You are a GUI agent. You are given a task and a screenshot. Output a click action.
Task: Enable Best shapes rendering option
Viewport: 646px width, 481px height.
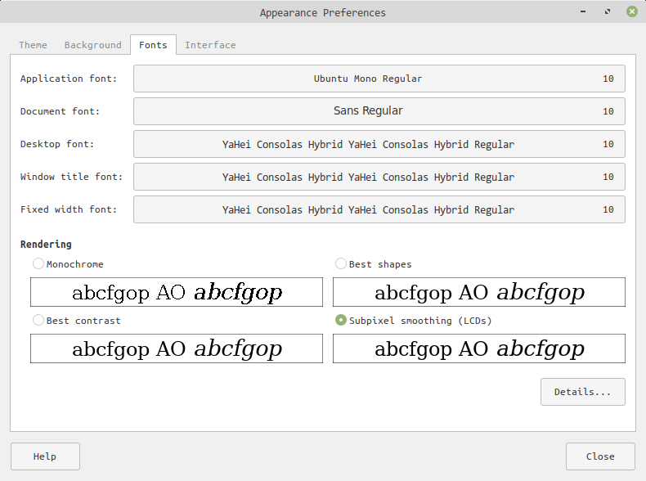pyautogui.click(x=341, y=264)
